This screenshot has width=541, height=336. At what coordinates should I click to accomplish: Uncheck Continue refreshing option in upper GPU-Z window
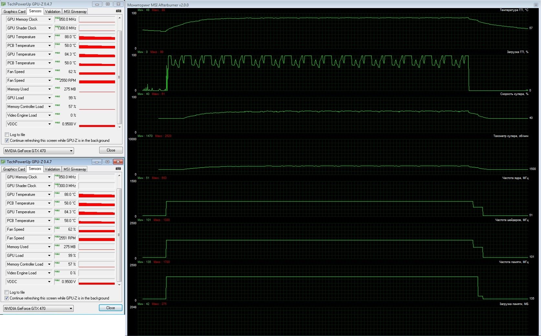coord(7,141)
